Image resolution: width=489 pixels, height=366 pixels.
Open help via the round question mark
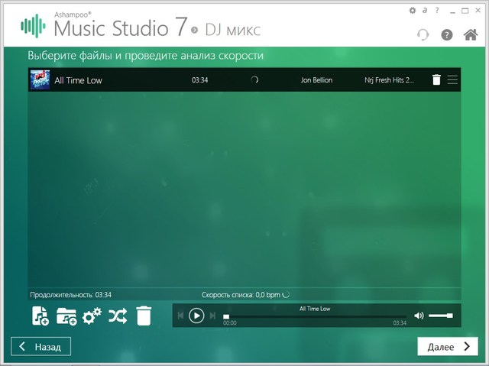pyautogui.click(x=447, y=34)
